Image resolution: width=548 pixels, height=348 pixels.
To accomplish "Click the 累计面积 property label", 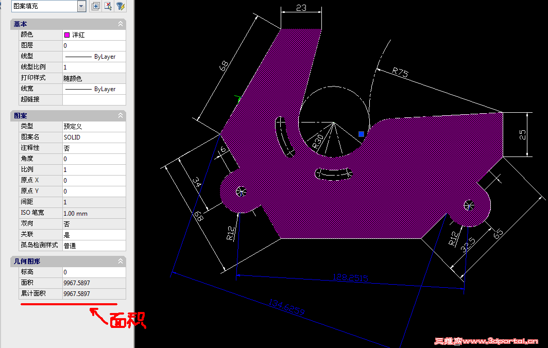I will 33,293.
